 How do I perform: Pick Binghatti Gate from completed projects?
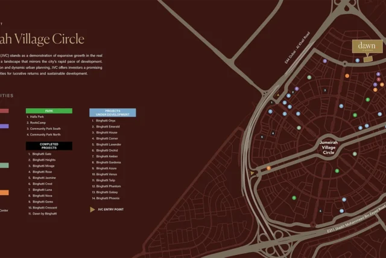42,153
